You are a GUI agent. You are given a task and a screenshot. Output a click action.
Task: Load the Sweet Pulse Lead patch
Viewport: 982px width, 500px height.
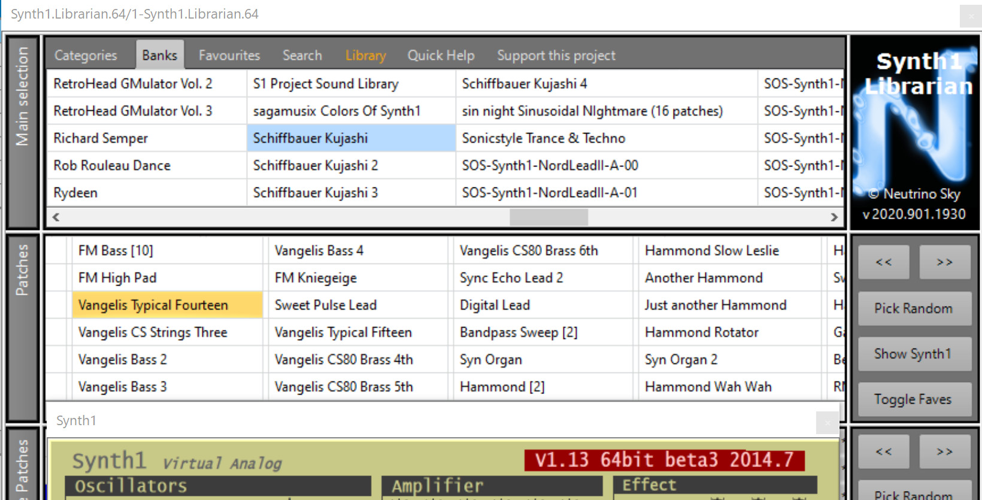pos(357,305)
